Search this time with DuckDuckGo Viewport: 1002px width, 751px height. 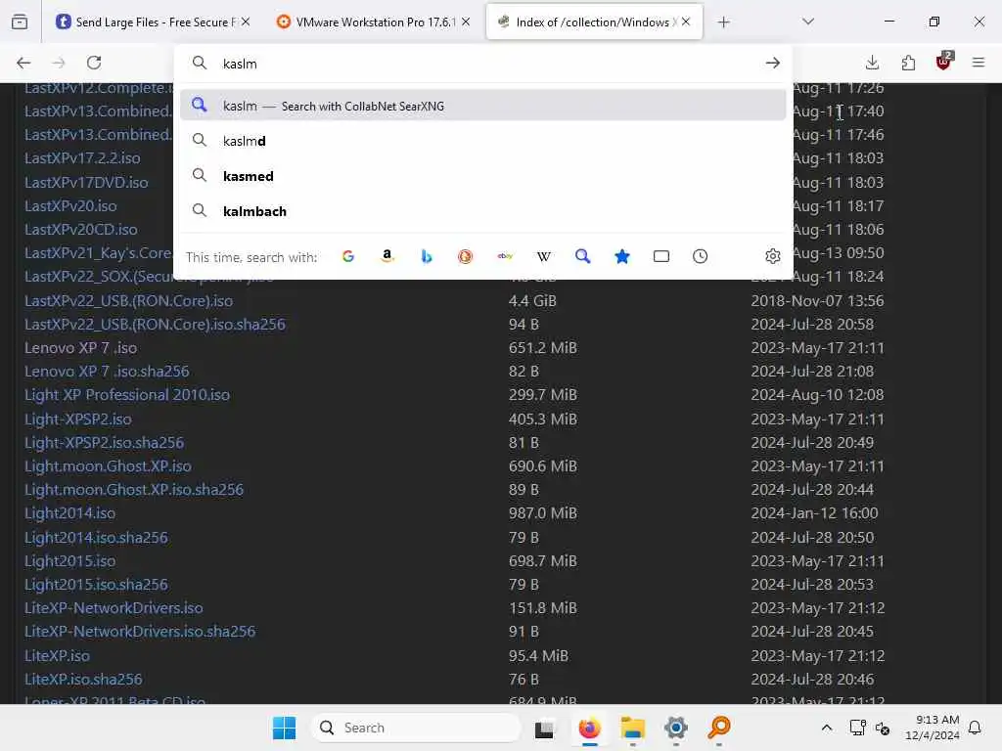(465, 257)
